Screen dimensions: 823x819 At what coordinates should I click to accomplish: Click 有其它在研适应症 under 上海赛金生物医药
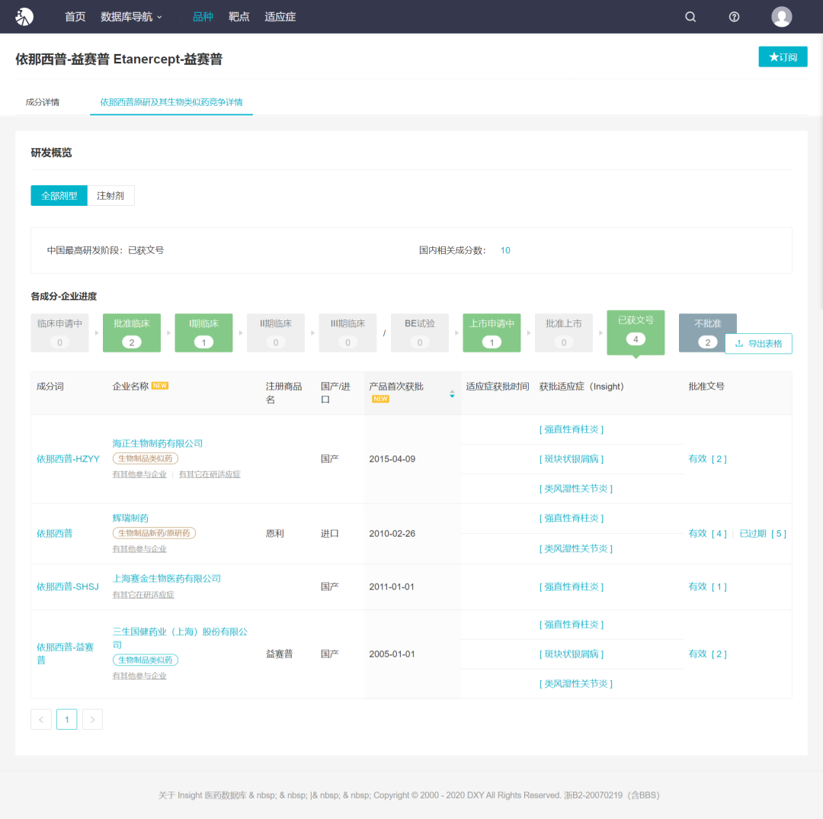coord(143,595)
